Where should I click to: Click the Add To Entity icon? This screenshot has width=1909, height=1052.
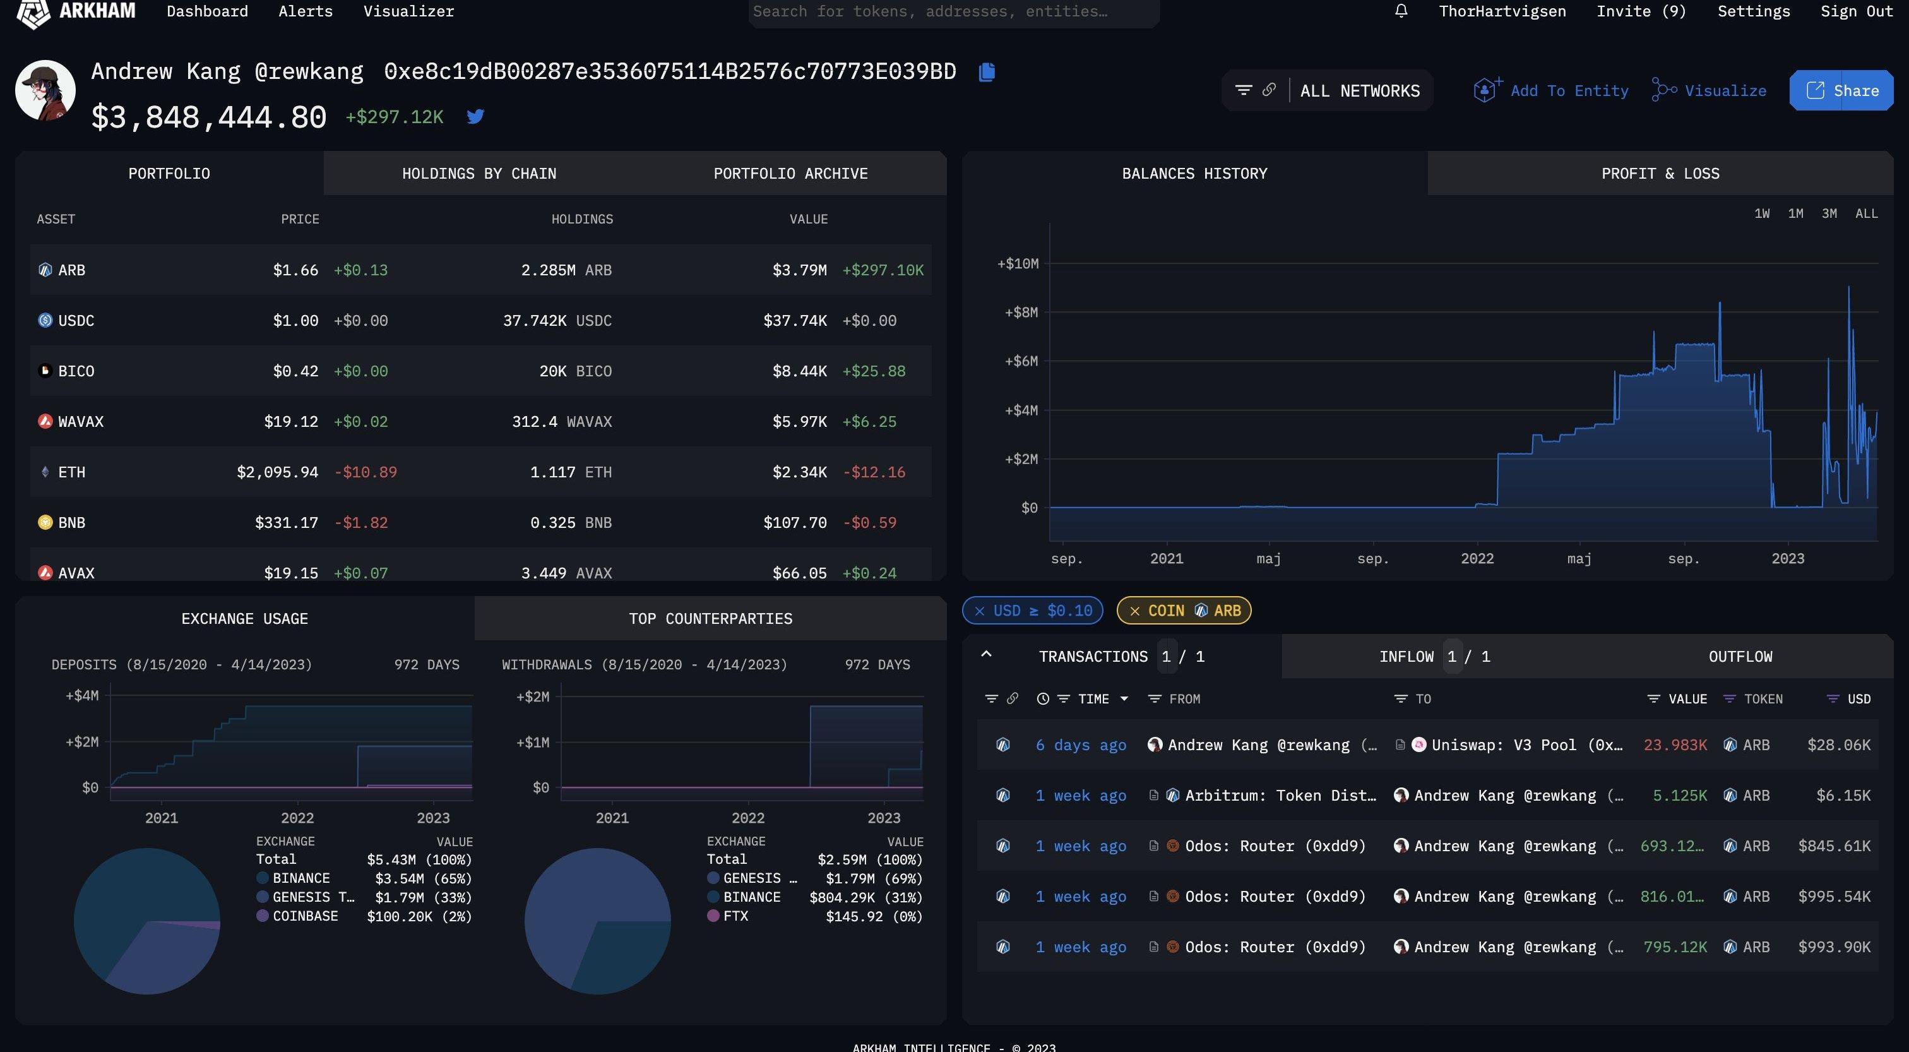tap(1486, 90)
